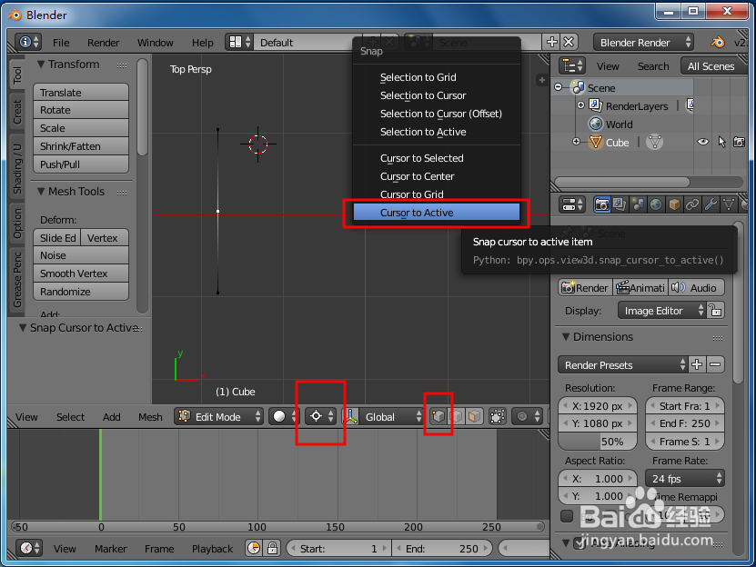The image size is (756, 567).
Task: Open the File menu
Action: tap(61, 43)
